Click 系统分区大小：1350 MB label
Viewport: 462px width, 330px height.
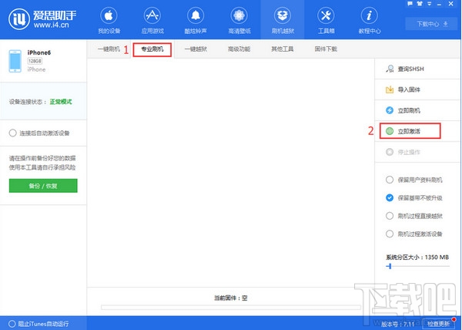coord(417,258)
